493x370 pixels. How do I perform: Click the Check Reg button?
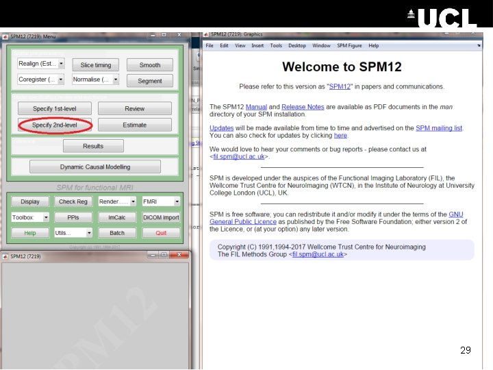coord(73,201)
